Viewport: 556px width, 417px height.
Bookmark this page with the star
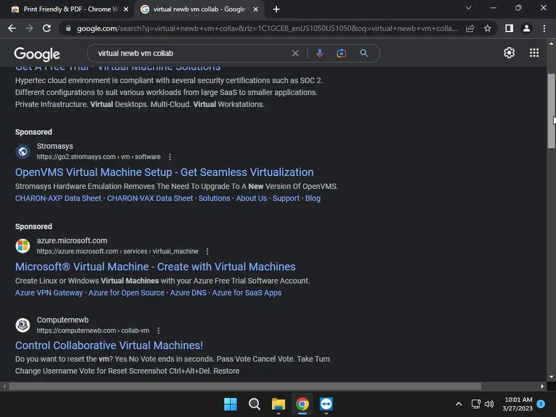[x=488, y=28]
